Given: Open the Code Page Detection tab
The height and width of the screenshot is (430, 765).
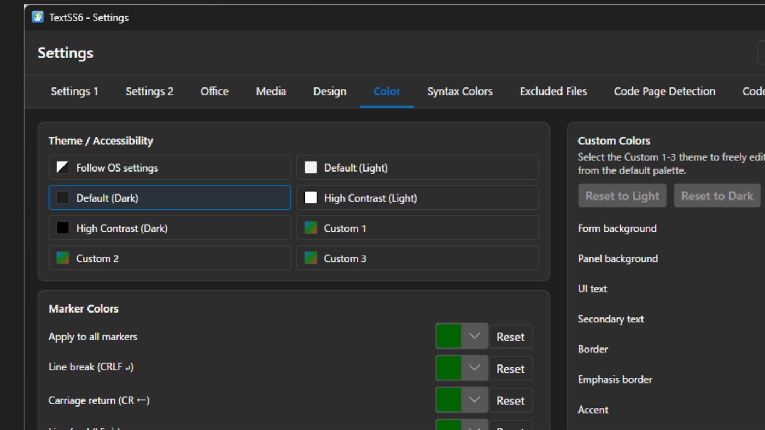Looking at the screenshot, I should point(664,91).
